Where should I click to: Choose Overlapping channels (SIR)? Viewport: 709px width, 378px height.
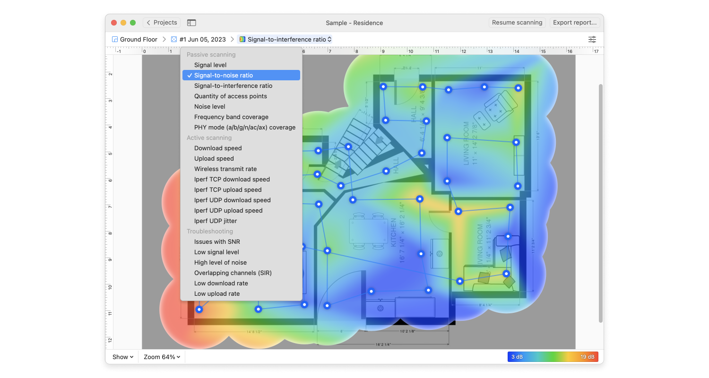241,273
